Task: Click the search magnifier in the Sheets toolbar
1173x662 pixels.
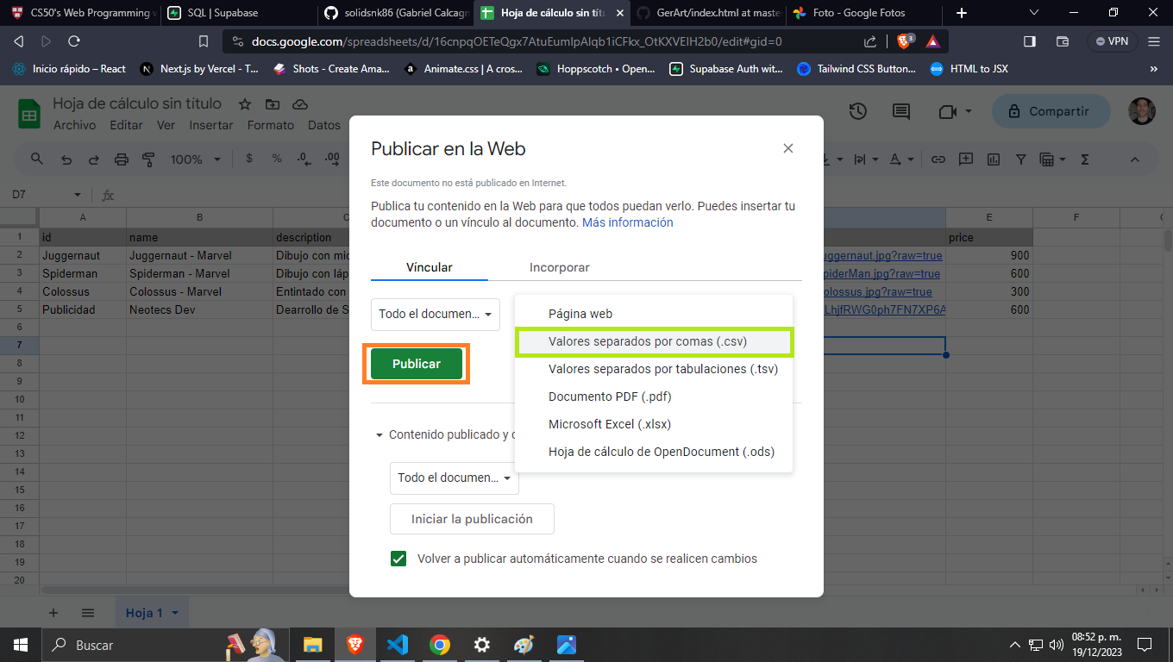Action: pos(37,159)
